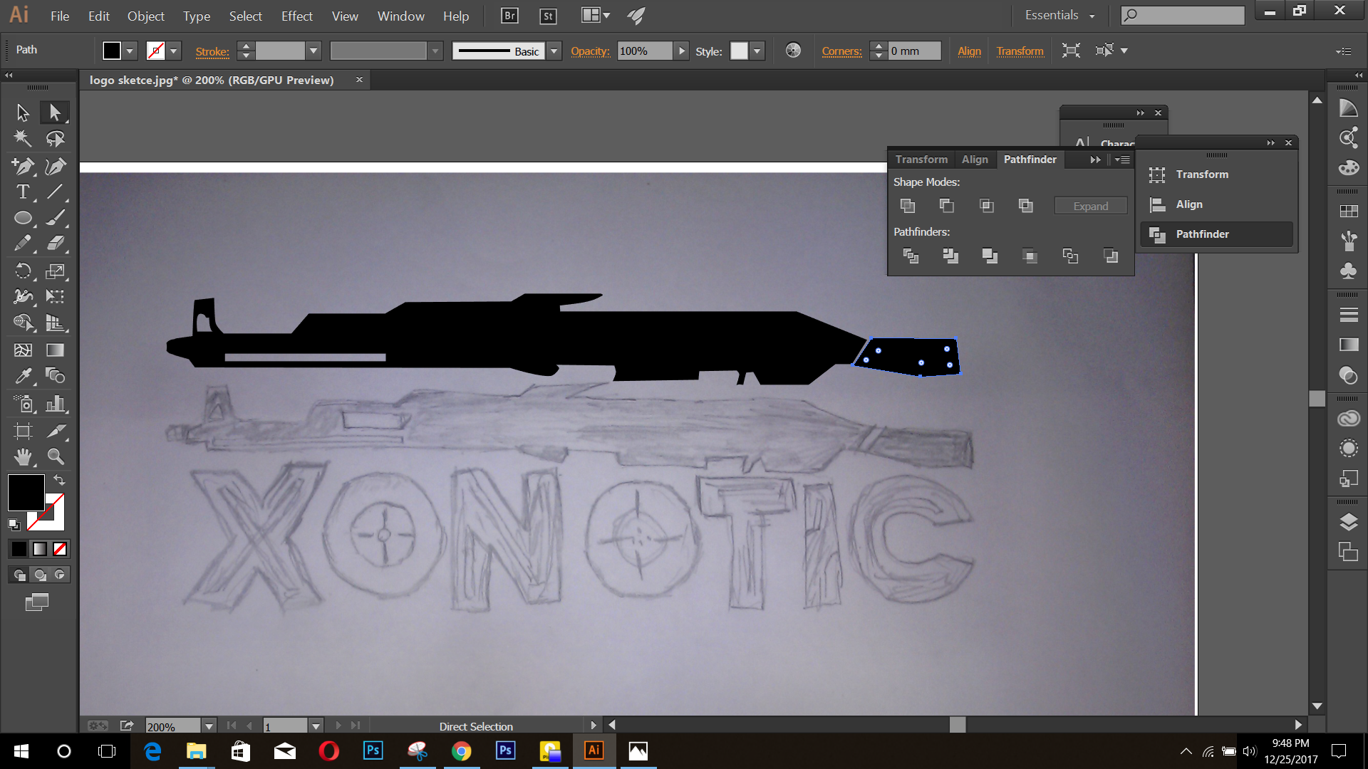Click the Minus Back pathfinder icon
The height and width of the screenshot is (769, 1368).
pyautogui.click(x=1110, y=256)
